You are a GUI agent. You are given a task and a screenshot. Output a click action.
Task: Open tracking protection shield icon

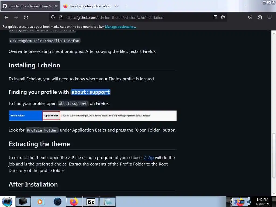(53, 18)
